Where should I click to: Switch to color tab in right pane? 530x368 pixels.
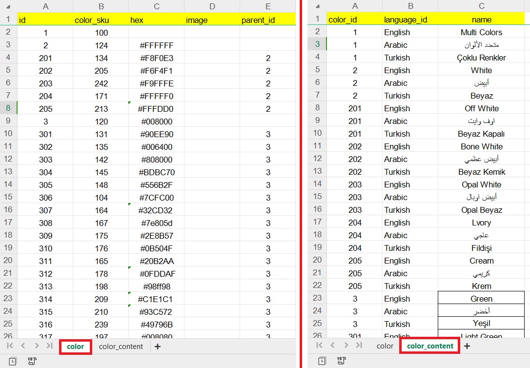pos(385,346)
